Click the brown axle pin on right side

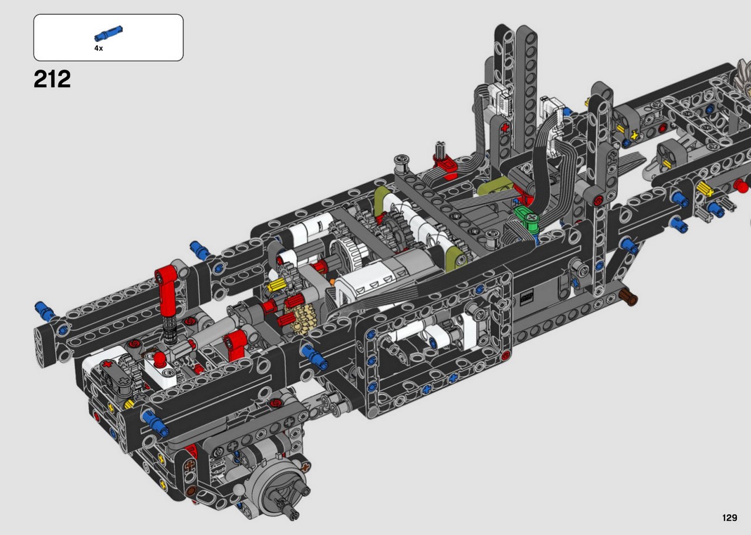click(628, 296)
